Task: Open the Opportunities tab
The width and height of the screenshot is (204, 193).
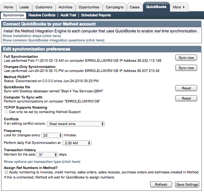Action: click(89, 7)
